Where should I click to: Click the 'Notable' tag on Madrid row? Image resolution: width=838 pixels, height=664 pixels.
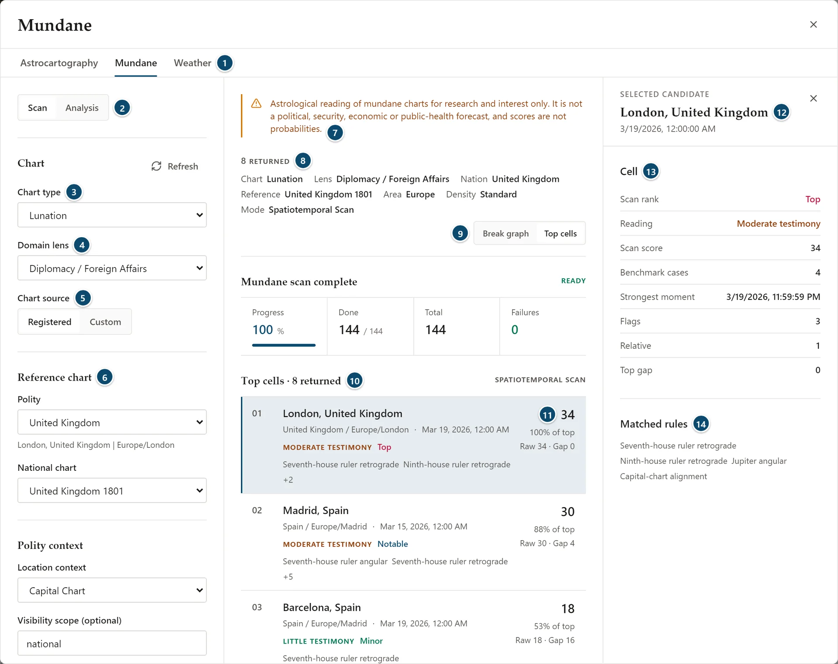pos(393,544)
